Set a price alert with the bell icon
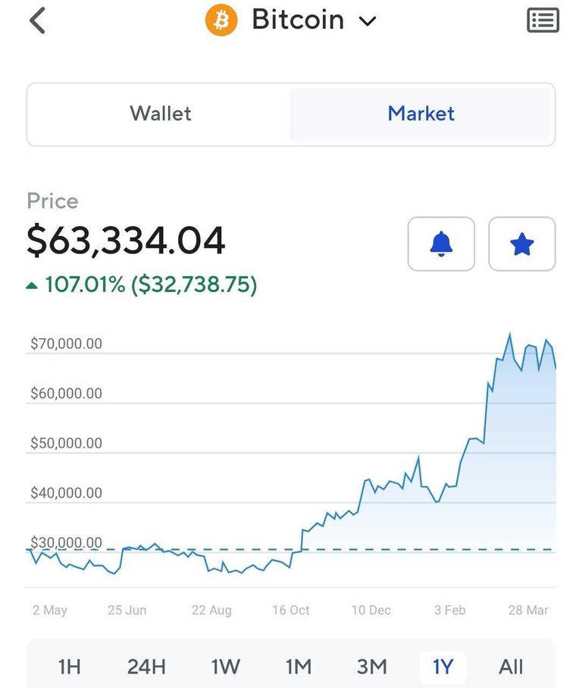 pyautogui.click(x=441, y=244)
